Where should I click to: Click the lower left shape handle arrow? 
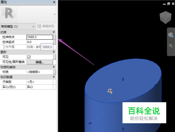(x=90, y=123)
